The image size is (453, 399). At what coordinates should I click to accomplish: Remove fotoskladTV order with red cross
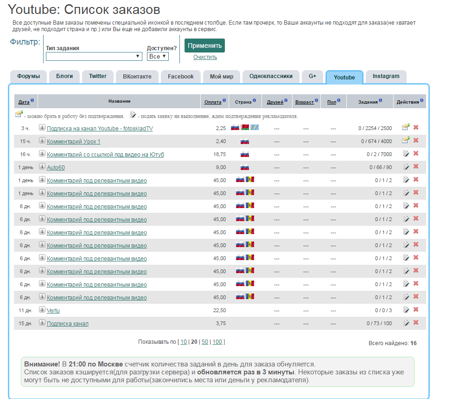pos(416,127)
